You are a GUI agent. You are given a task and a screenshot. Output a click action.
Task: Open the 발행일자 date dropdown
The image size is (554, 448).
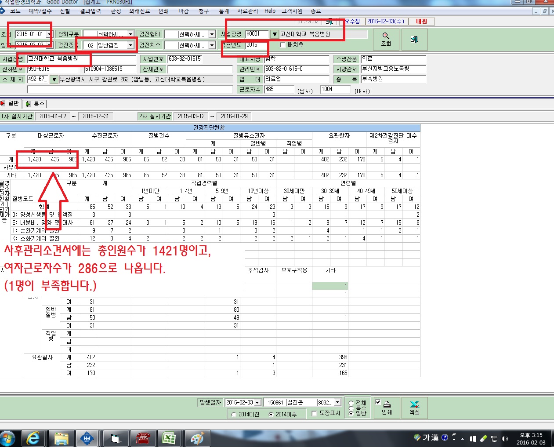pos(257,403)
